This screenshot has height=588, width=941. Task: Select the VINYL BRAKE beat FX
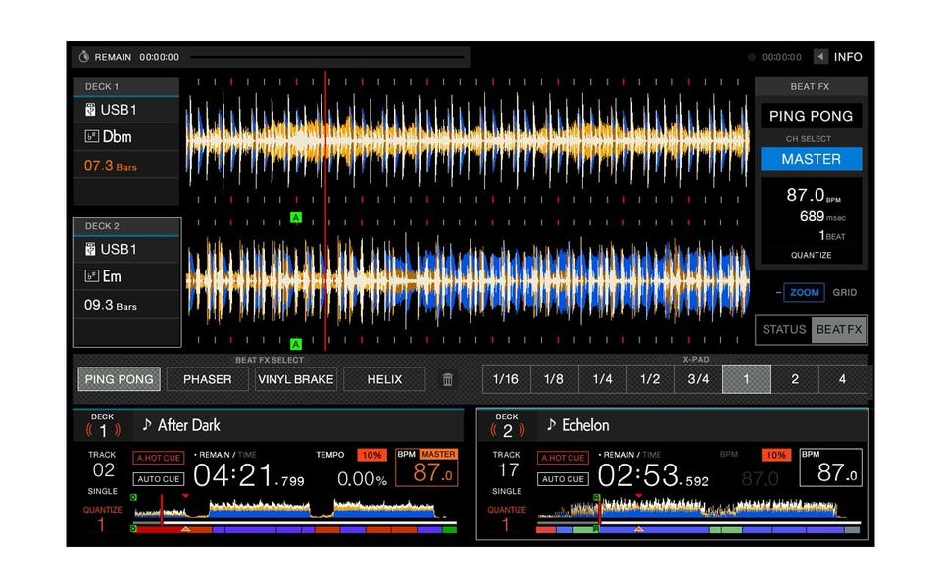pos(296,379)
